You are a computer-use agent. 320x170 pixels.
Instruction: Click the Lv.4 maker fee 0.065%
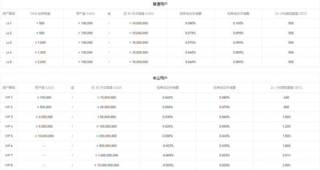191,52
